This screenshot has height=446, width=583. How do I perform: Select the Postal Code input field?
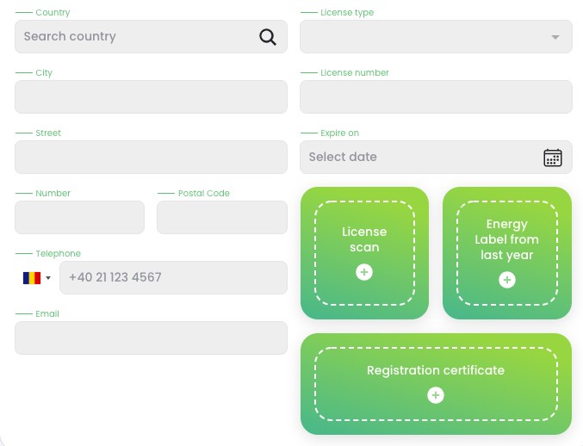pos(222,218)
